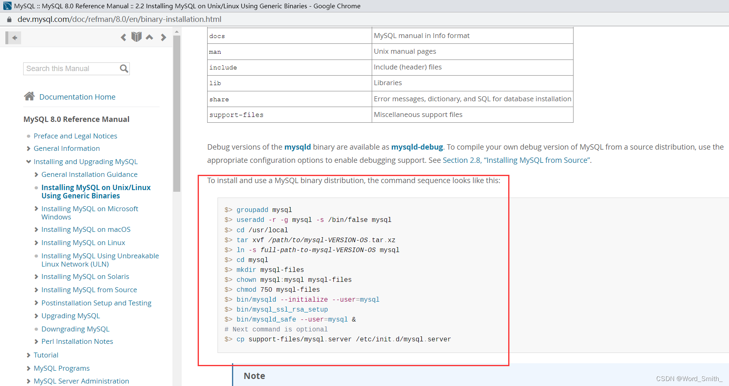This screenshot has width=729, height=386.
Task: Go to next page using right chevron icon
Action: click(163, 37)
